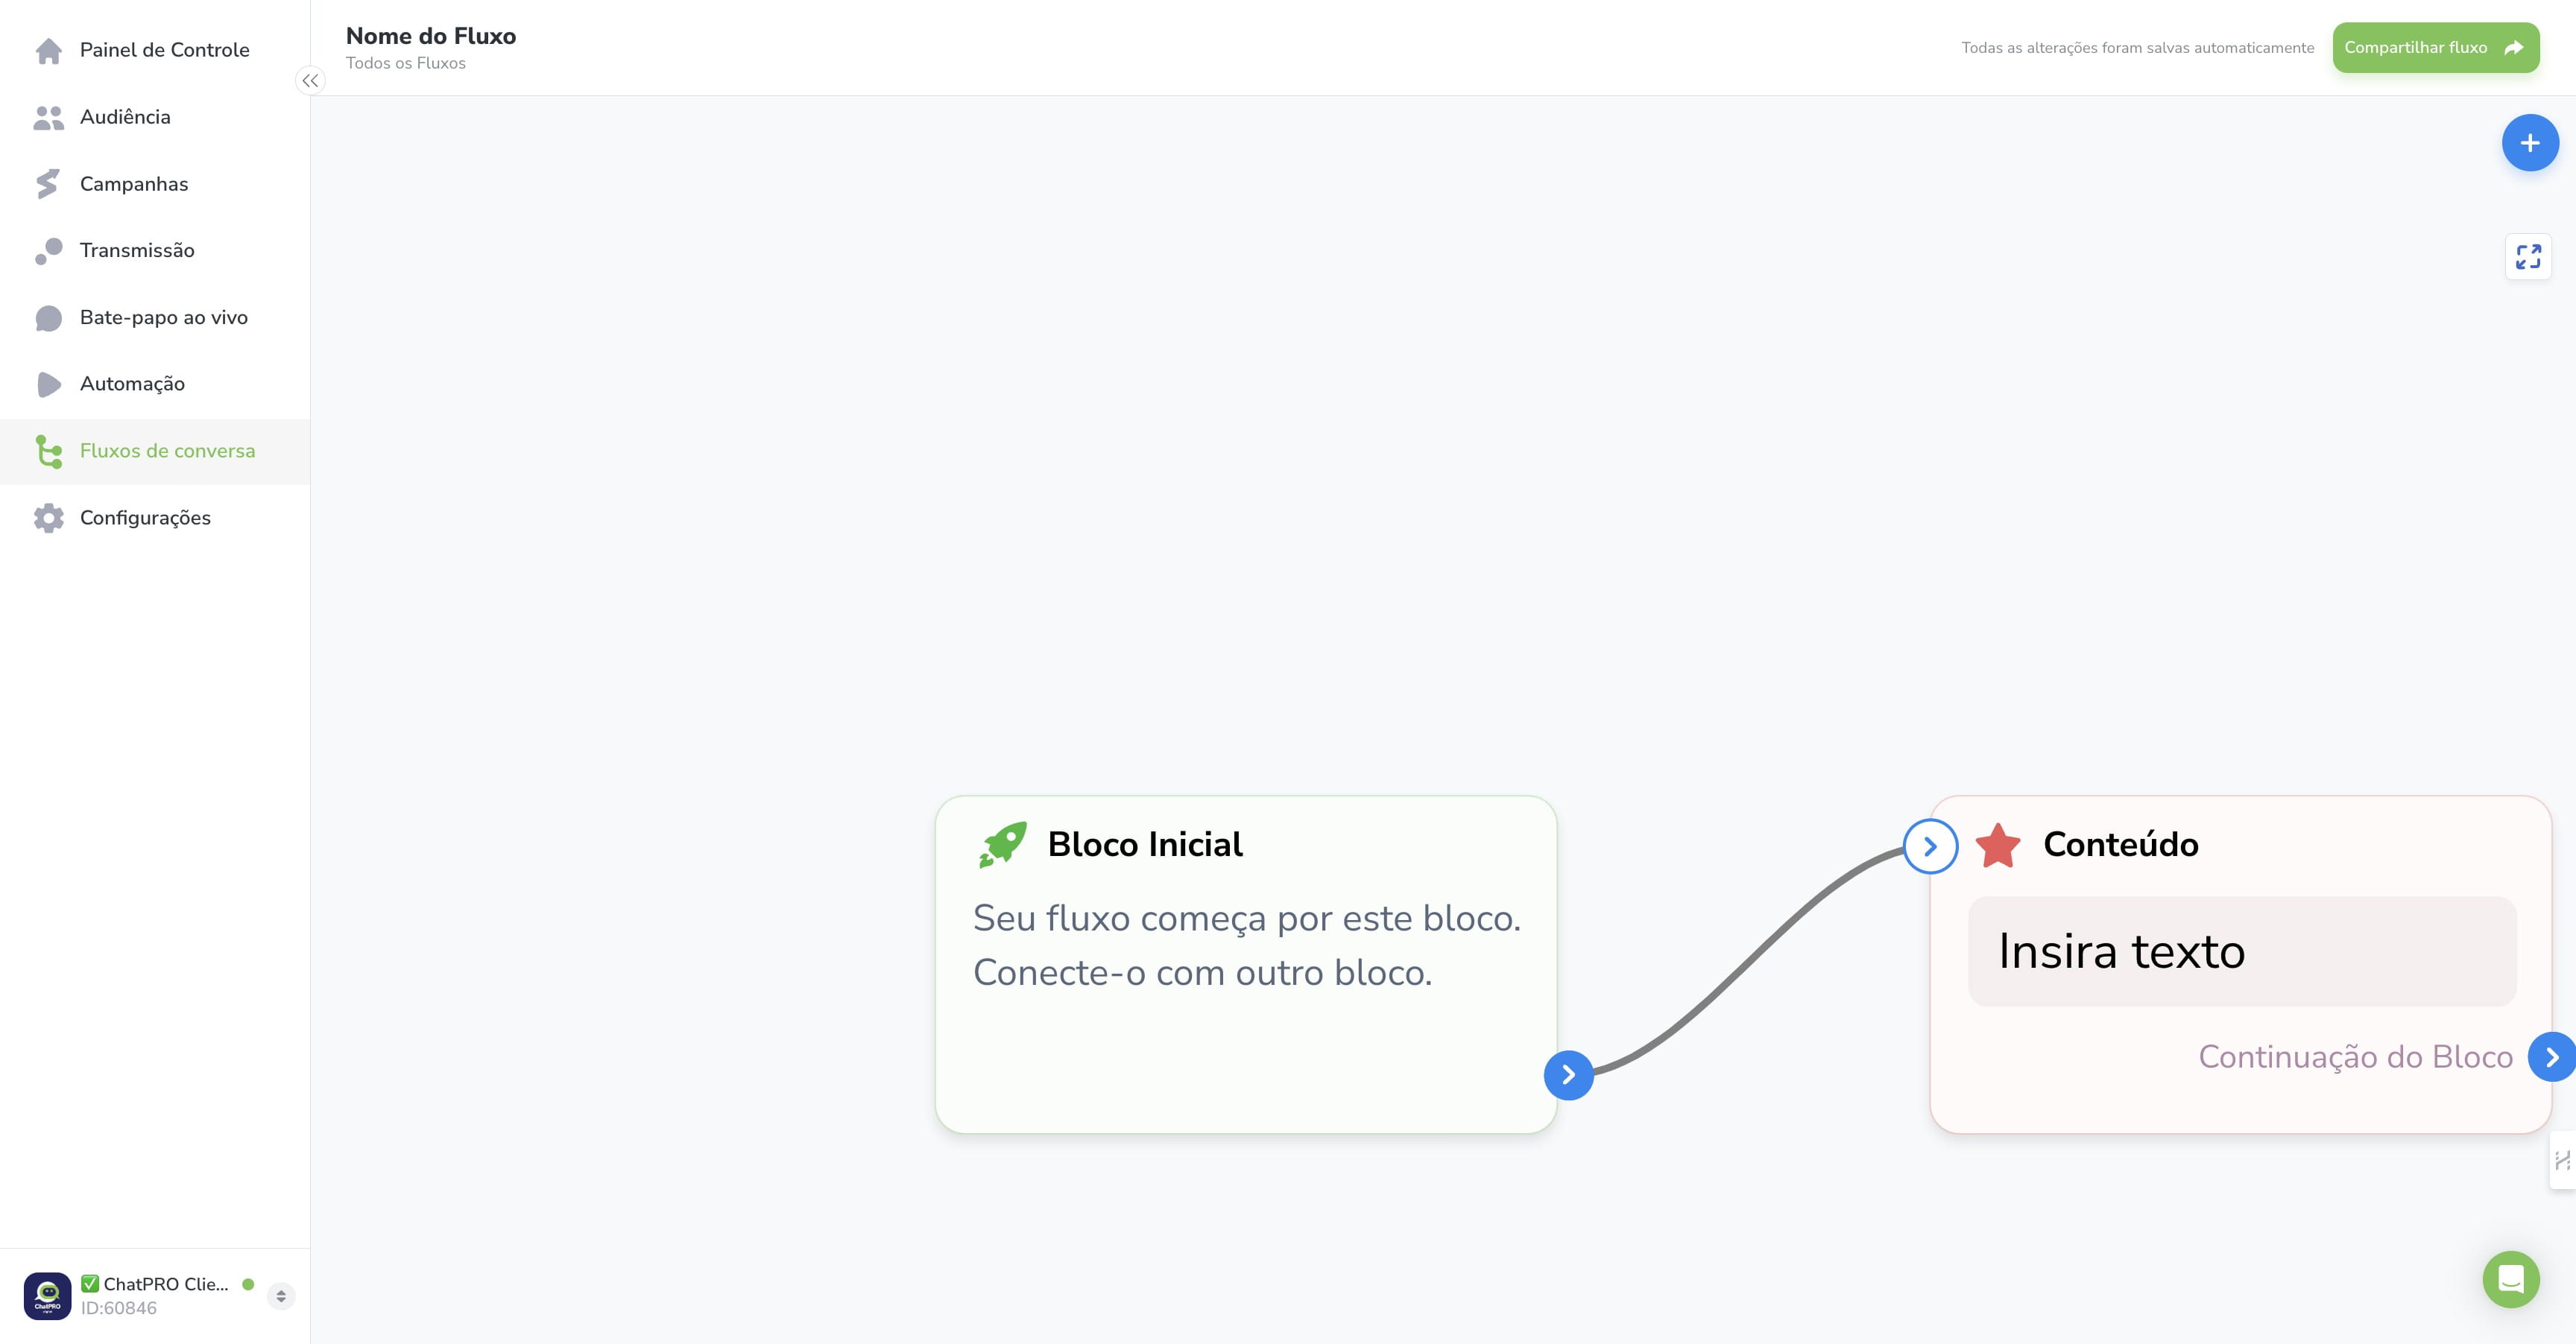Click the red star icon on Conteúdo
Viewport: 2576px width, 1344px height.
pos(1998,846)
